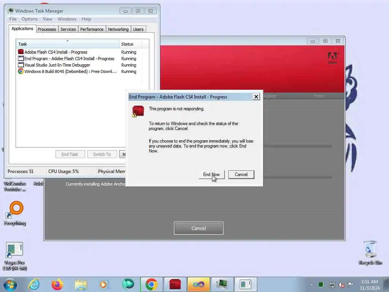
Task: Open the Vegas Pro 13.0 desktop shortcut
Action: [x=15, y=256]
